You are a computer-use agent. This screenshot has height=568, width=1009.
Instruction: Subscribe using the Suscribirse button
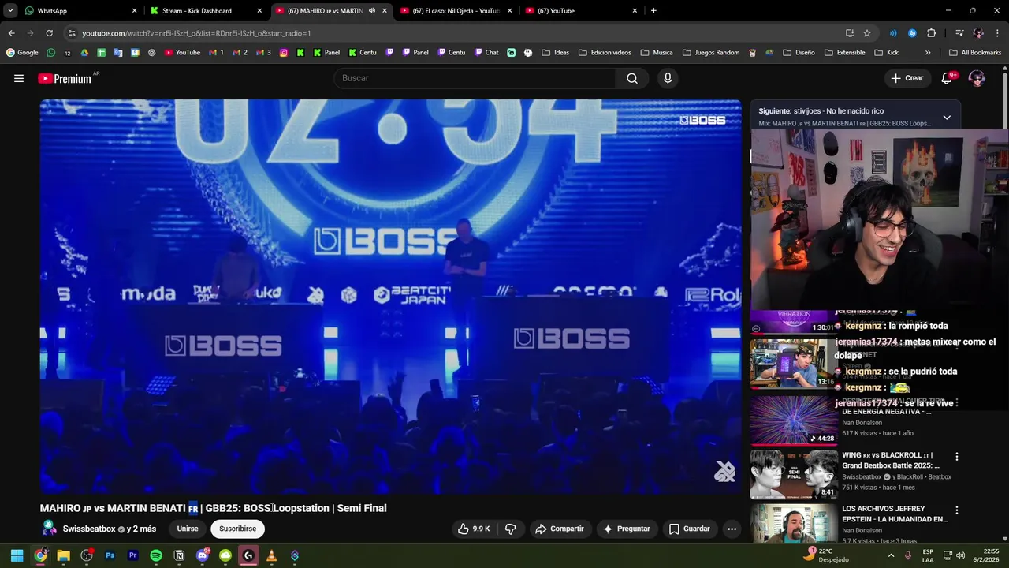237,529
